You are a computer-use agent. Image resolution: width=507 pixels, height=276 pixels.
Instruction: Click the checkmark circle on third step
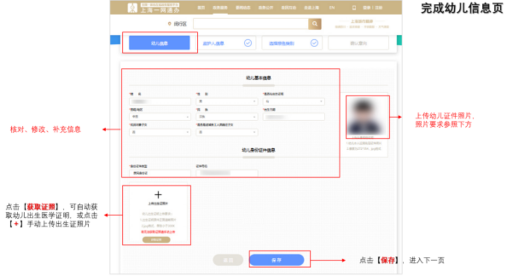click(x=314, y=43)
